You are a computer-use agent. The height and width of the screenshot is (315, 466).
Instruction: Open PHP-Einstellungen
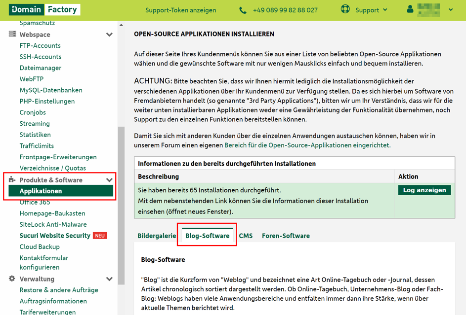[x=47, y=102]
